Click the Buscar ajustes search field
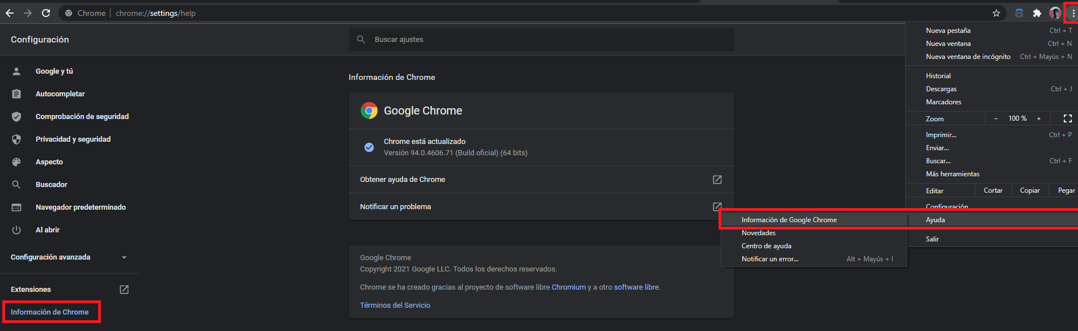 [542, 40]
